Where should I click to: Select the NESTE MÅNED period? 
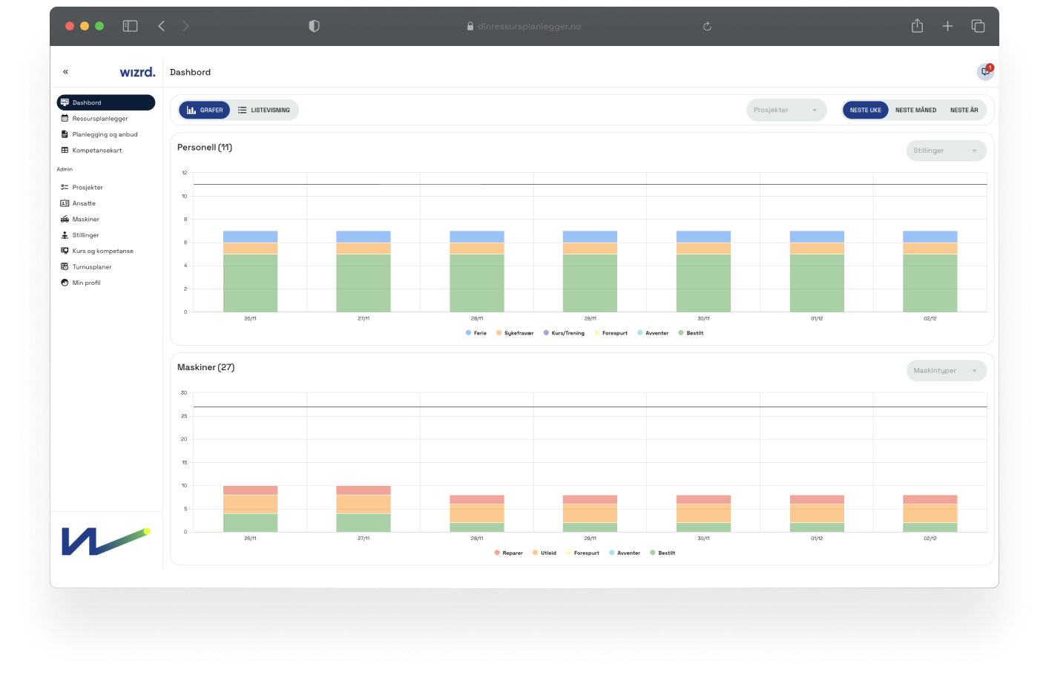pyautogui.click(x=915, y=110)
